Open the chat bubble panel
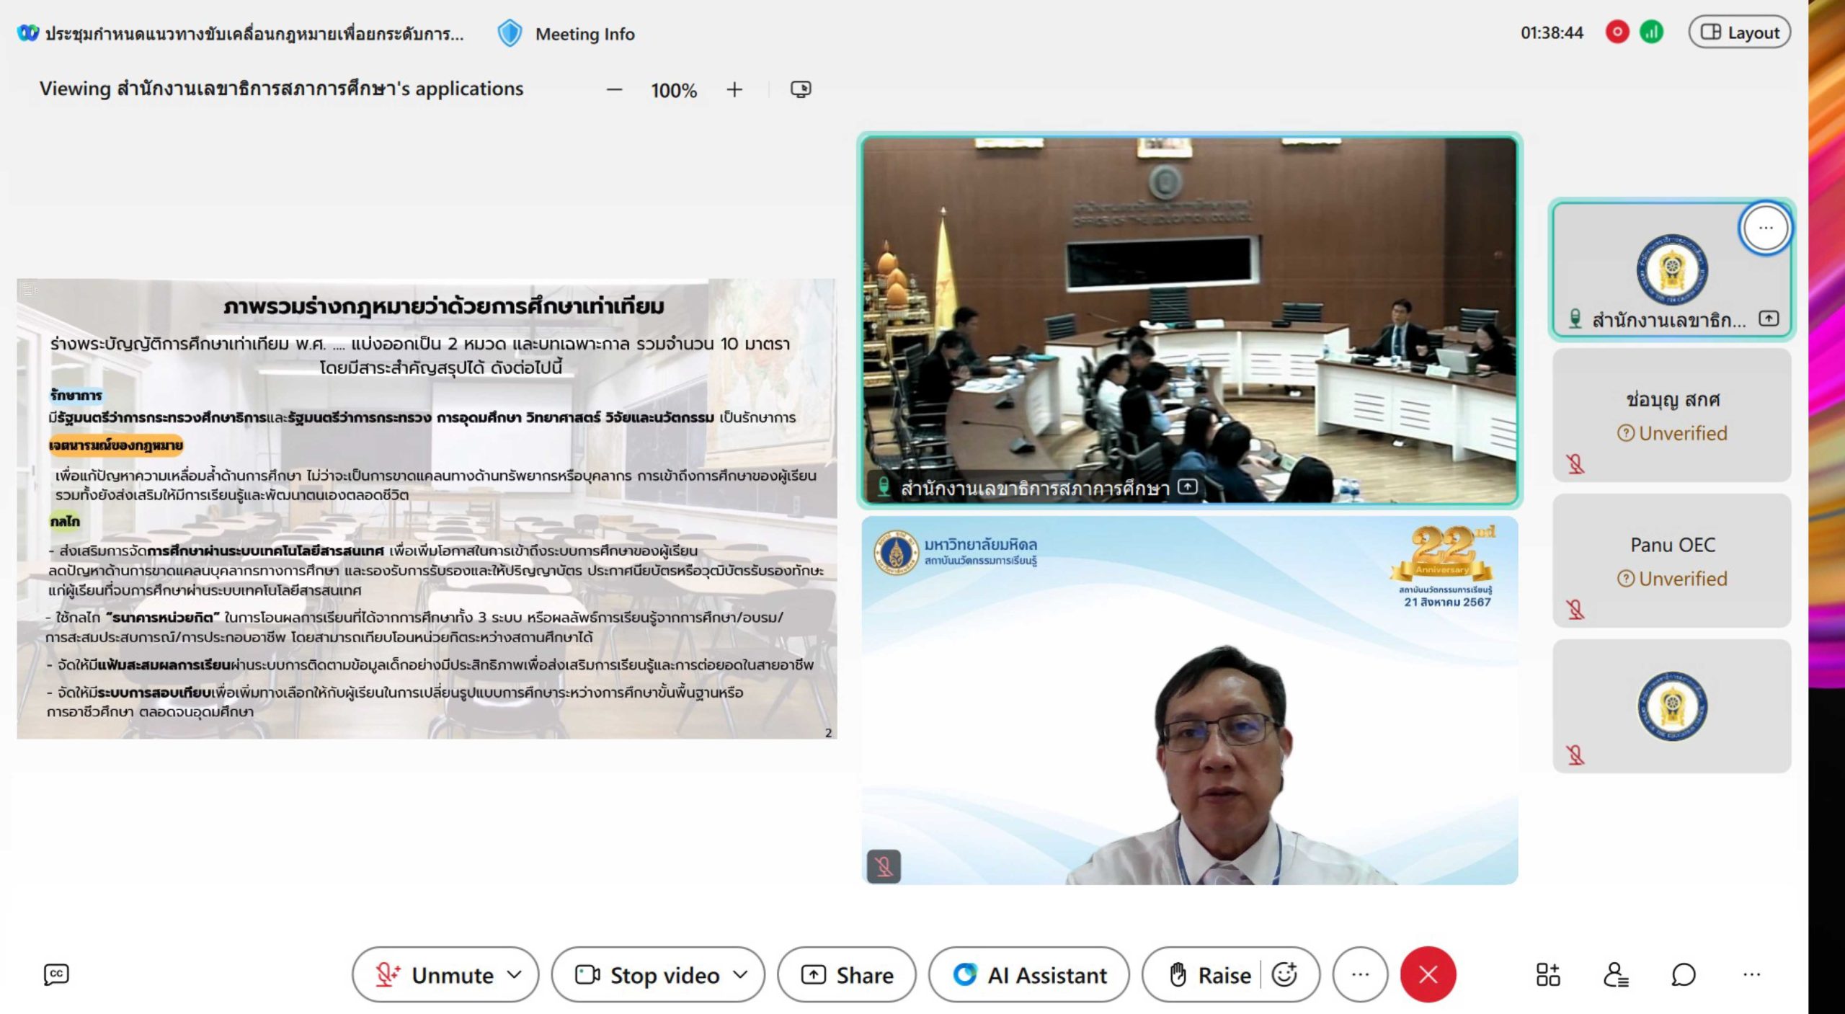This screenshot has height=1014, width=1845. tap(1683, 974)
